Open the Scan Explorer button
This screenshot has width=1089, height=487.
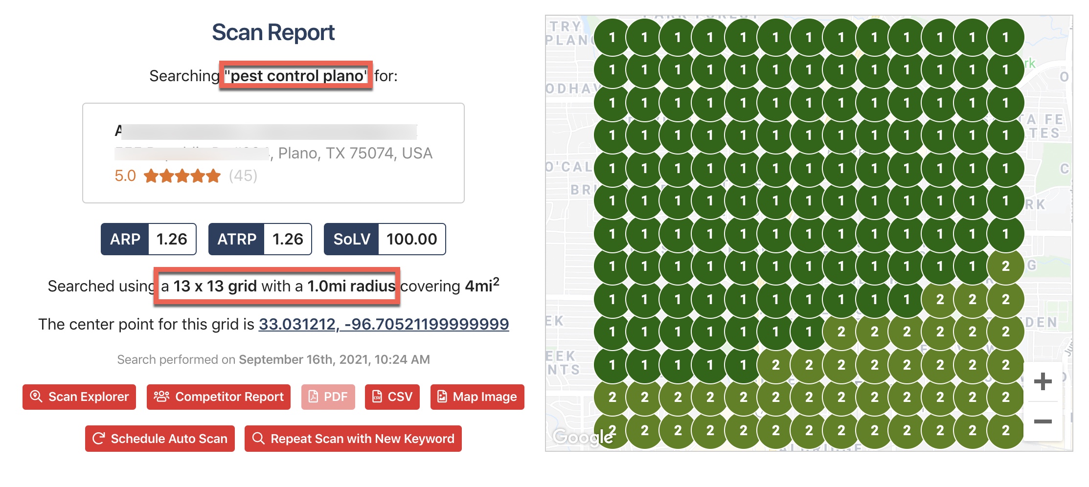click(x=79, y=397)
